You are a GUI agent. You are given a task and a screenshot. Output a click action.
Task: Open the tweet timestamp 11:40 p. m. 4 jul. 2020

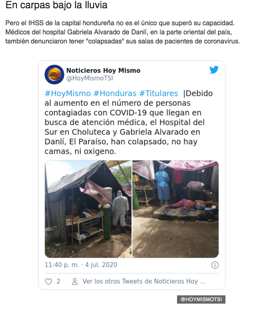tap(81, 265)
